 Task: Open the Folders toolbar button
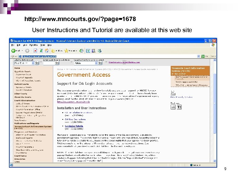(x=57, y=51)
